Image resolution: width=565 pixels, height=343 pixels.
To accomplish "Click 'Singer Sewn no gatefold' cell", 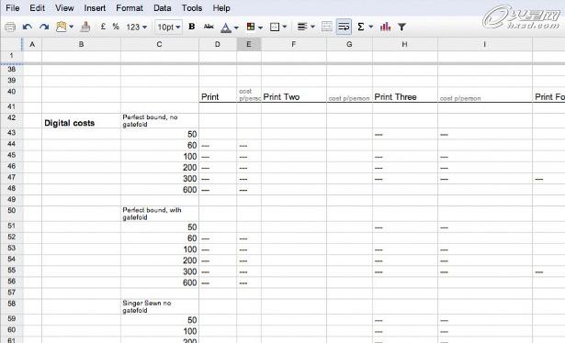I will click(x=160, y=306).
